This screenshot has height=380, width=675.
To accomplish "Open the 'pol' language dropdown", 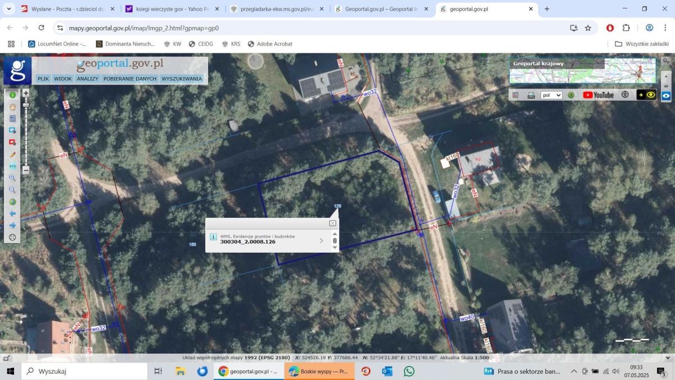I will pos(551,95).
